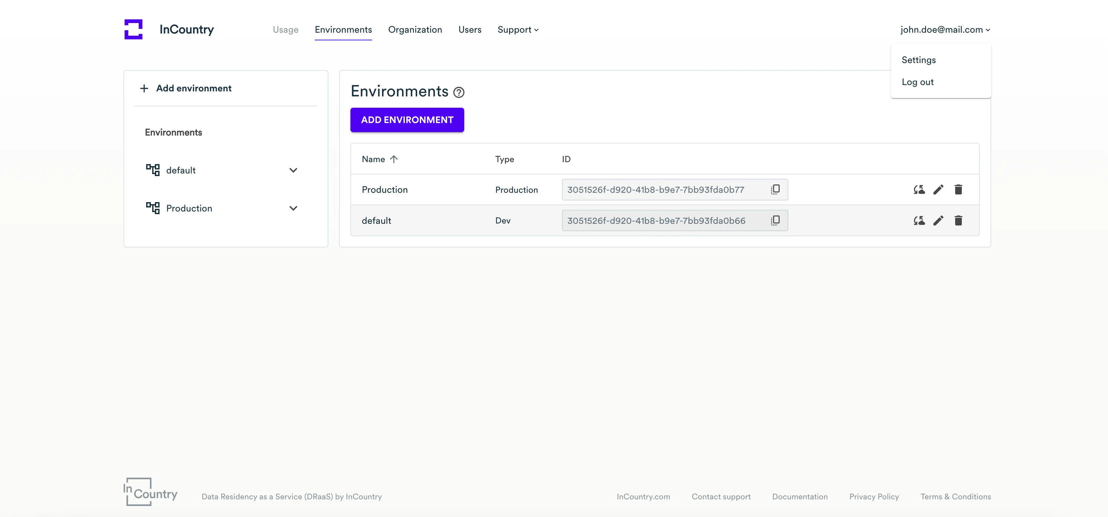Edit the default environment row

[x=938, y=220]
